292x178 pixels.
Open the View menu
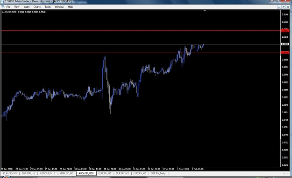click(17, 7)
